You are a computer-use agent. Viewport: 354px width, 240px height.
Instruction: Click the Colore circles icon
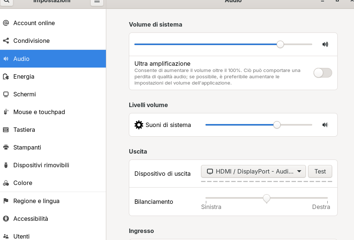point(6,183)
